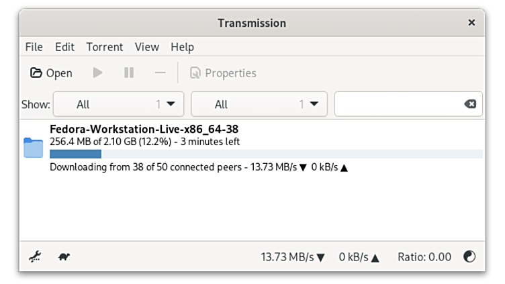Click the Fedora torrent progress bar

[266, 154]
